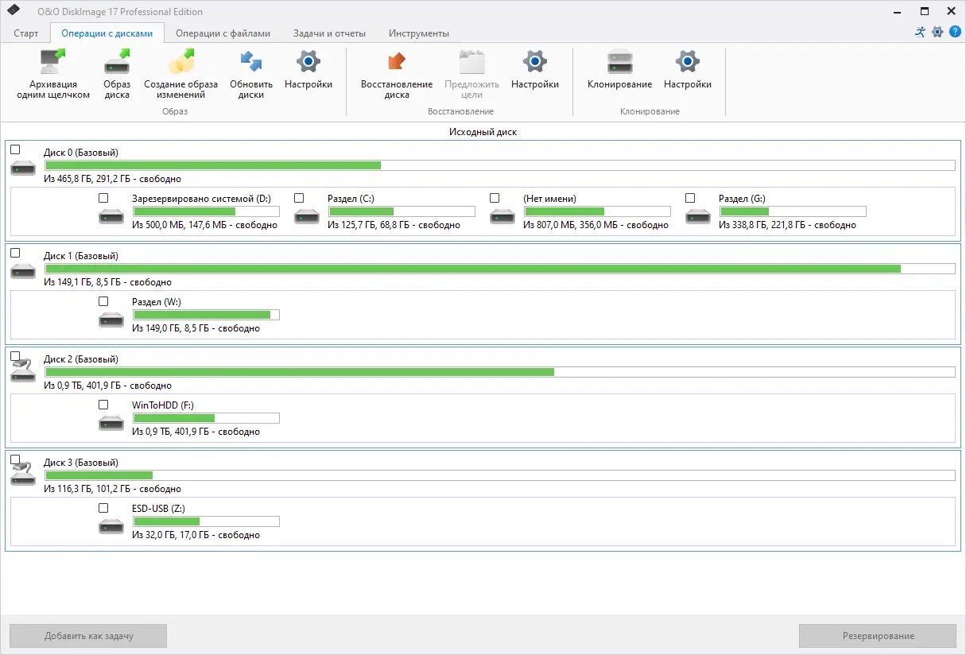Tick Зарезервировано системой (D:) checkbox
The height and width of the screenshot is (655, 966).
click(x=103, y=198)
